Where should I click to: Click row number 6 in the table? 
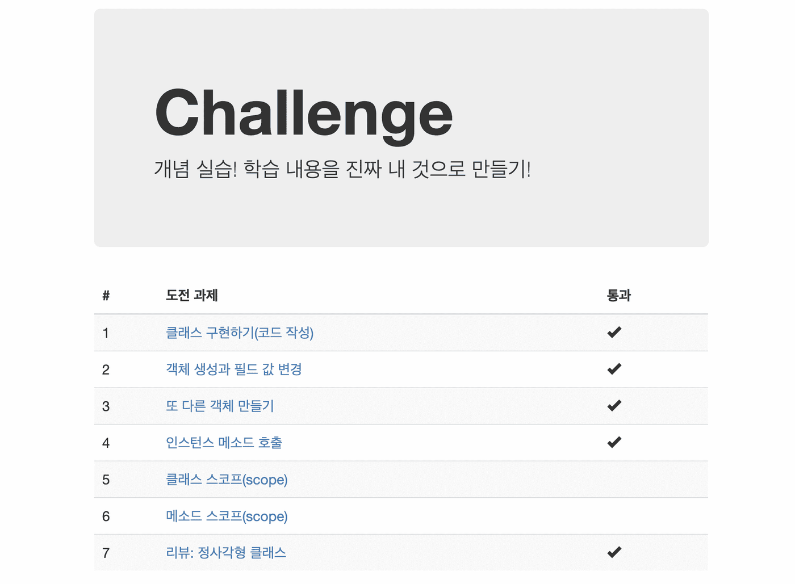click(106, 516)
